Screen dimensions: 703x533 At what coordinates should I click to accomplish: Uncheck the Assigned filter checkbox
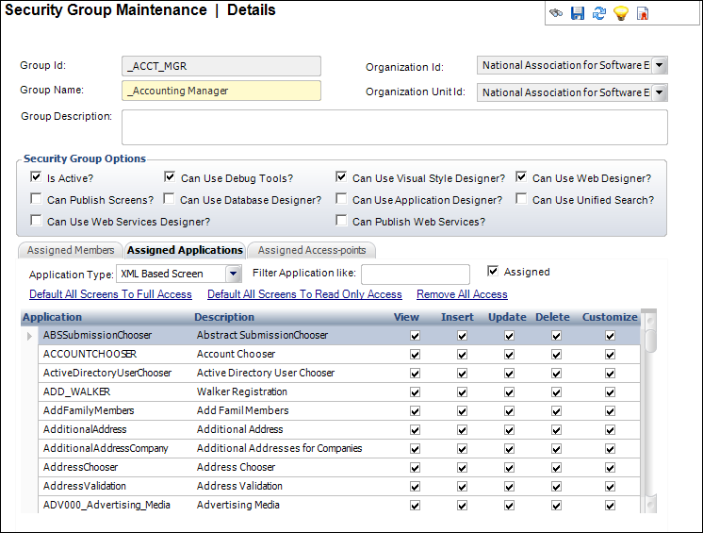pyautogui.click(x=493, y=271)
